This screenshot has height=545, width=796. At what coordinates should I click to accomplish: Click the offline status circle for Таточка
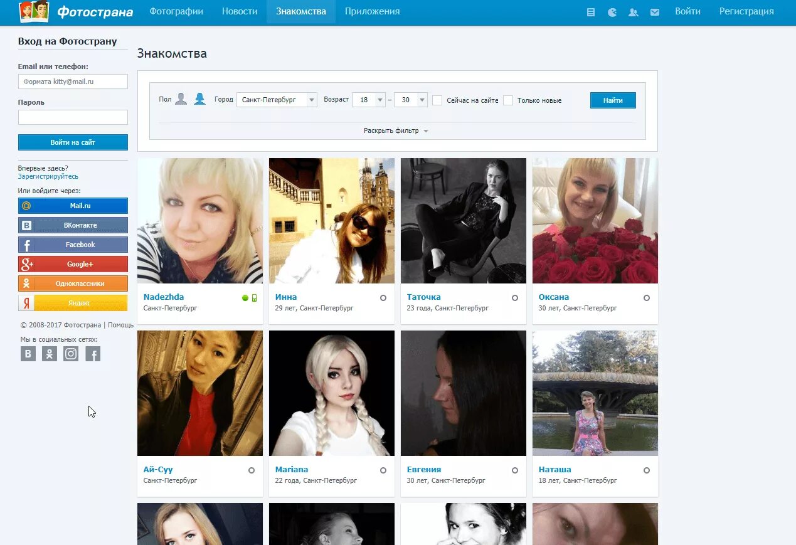[x=515, y=298]
